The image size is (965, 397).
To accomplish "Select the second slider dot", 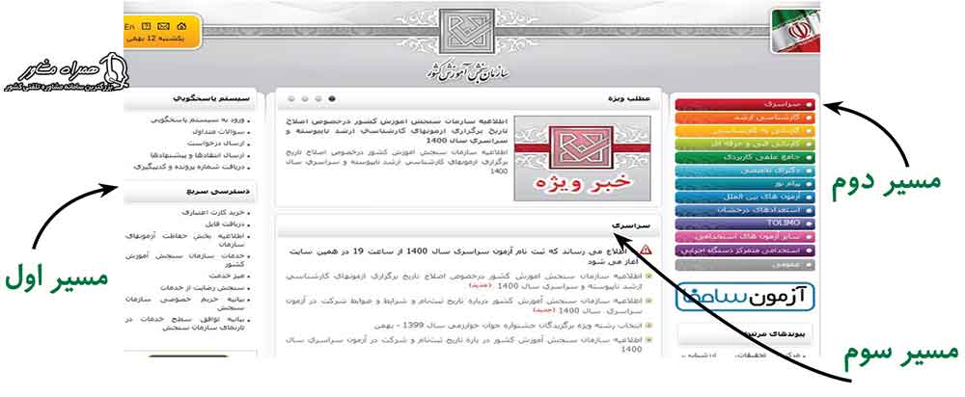I will pos(305,98).
